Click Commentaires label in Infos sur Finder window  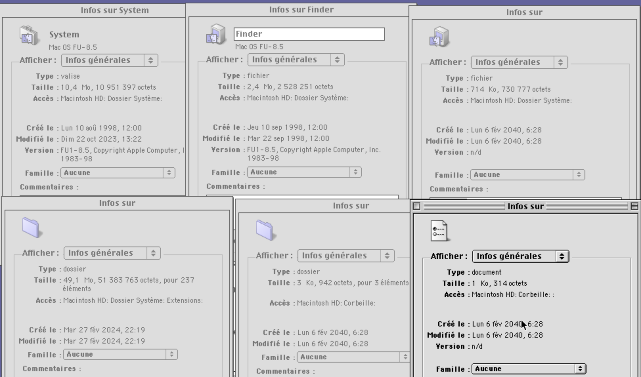tap(236, 187)
